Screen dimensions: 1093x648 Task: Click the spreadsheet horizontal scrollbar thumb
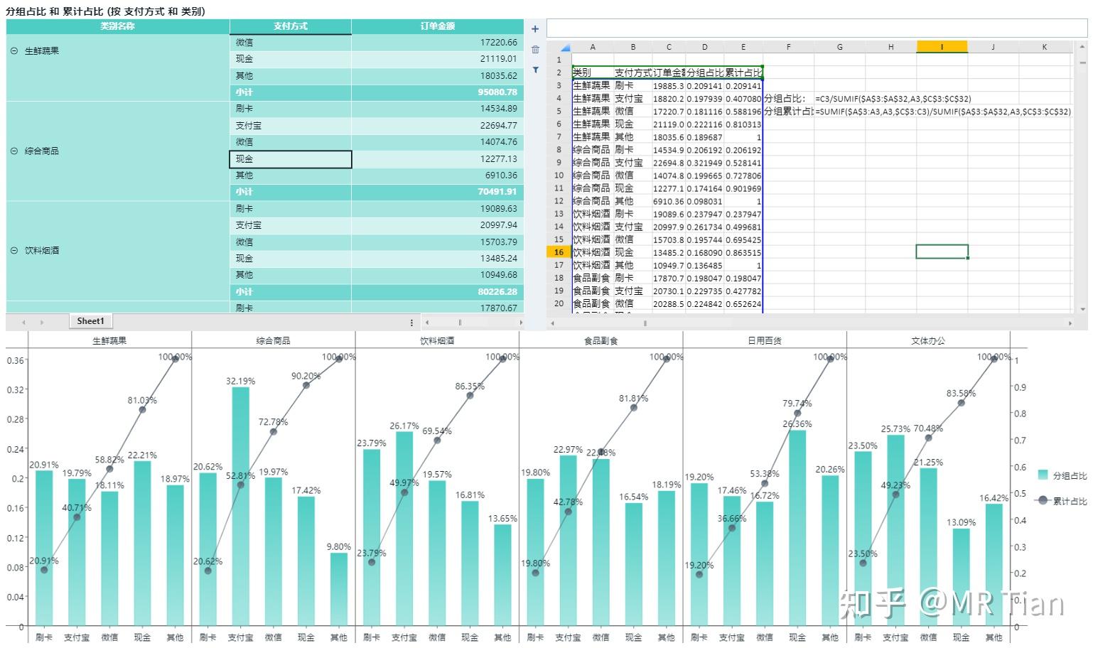click(645, 323)
